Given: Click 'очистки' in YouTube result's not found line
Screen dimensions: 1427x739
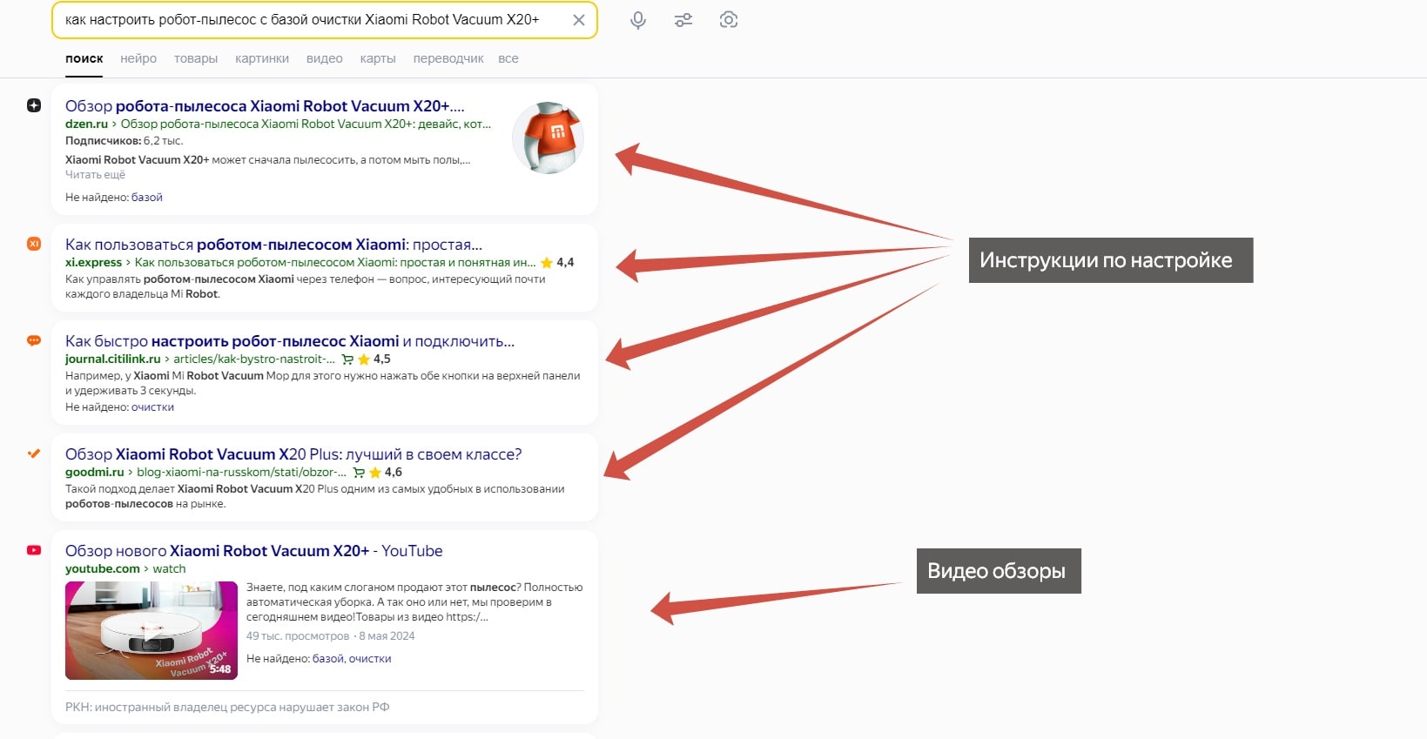Looking at the screenshot, I should (x=370, y=659).
